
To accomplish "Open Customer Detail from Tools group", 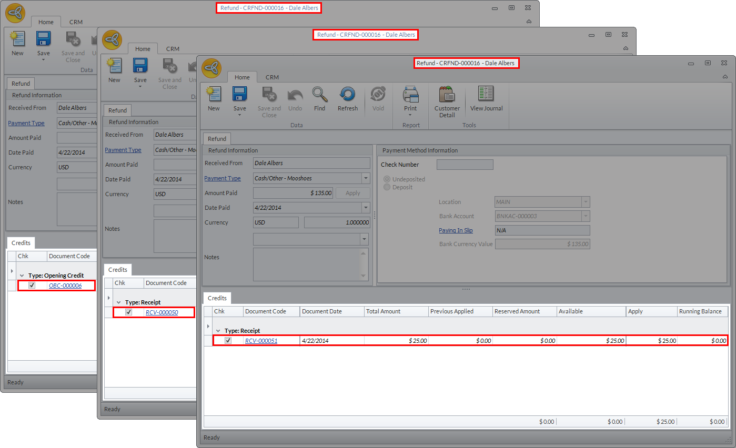I will 447,95.
